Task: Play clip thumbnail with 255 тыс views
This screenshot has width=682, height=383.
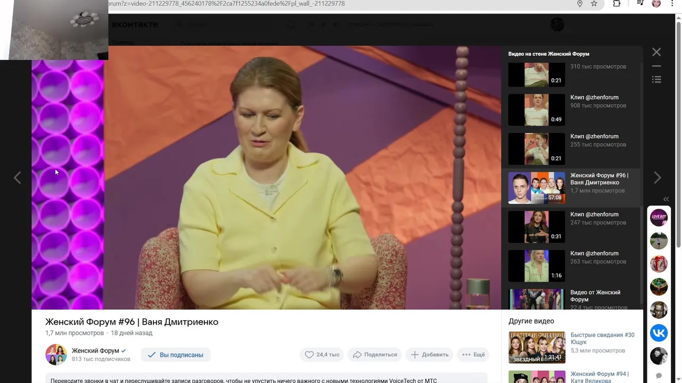Action: coord(537,148)
